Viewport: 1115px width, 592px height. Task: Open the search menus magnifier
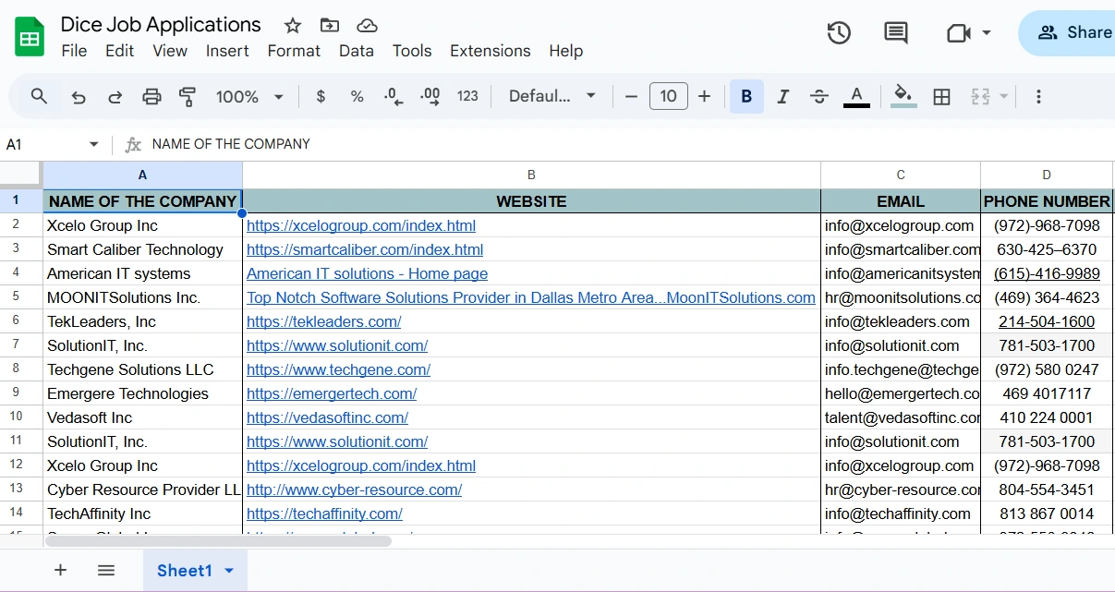click(x=39, y=96)
